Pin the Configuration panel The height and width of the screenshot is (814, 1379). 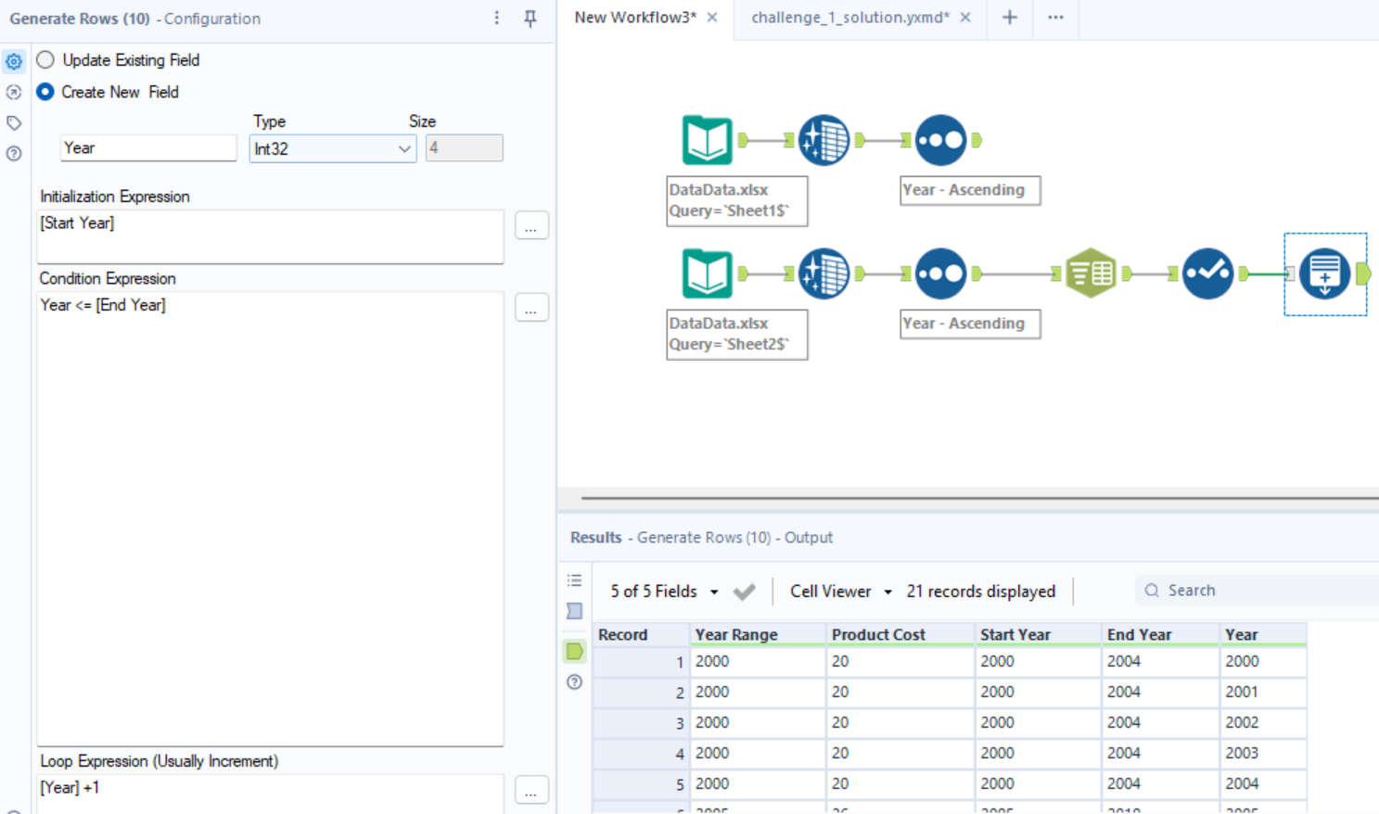(530, 19)
